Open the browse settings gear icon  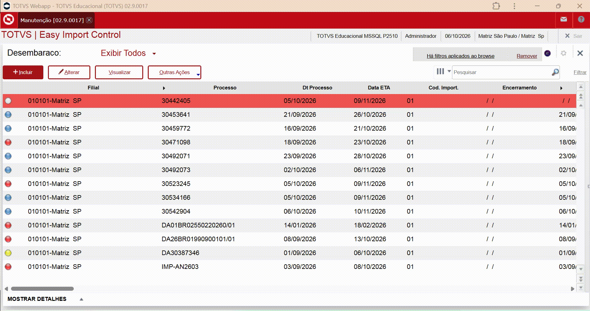(564, 53)
